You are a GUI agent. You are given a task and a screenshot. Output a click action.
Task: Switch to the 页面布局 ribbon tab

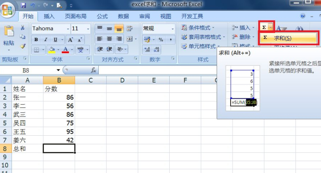click(76, 16)
